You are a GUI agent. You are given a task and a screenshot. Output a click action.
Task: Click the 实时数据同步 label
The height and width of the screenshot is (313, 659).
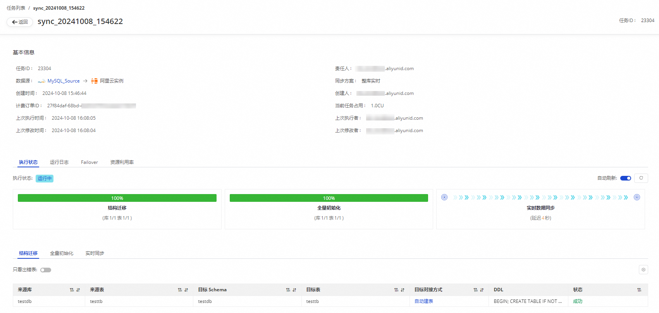(x=540, y=208)
